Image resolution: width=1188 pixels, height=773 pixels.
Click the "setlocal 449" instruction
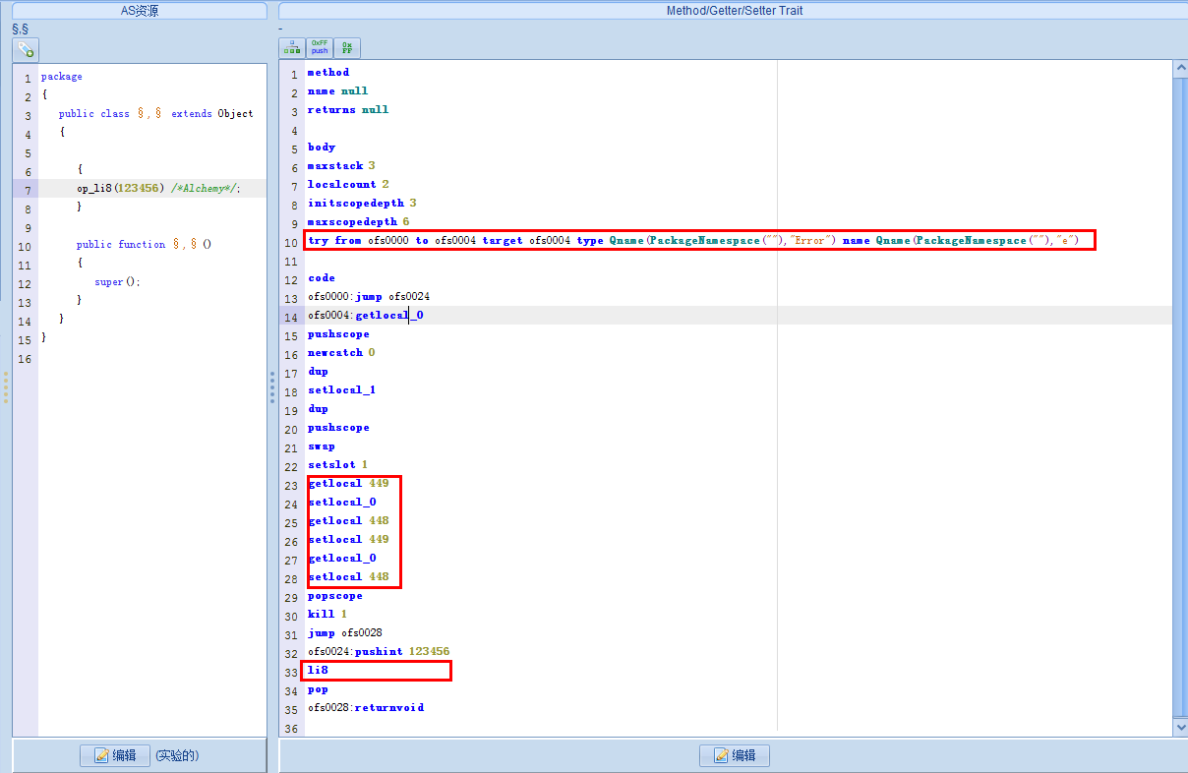click(348, 540)
